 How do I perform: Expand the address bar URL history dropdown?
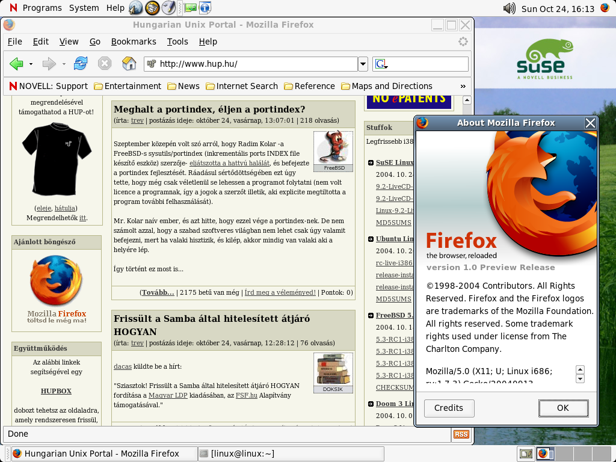pyautogui.click(x=363, y=64)
